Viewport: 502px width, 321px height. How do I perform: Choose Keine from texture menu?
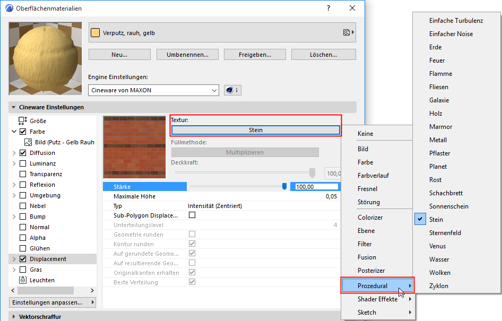365,134
